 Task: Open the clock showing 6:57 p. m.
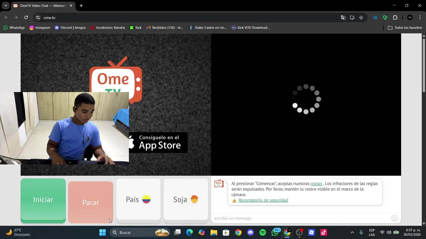point(413,232)
